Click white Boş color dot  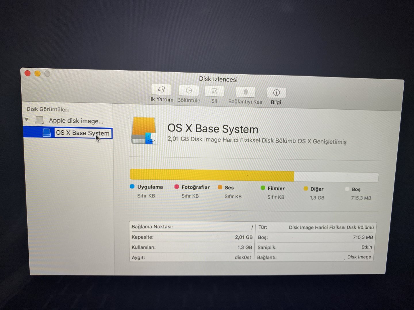[347, 189]
